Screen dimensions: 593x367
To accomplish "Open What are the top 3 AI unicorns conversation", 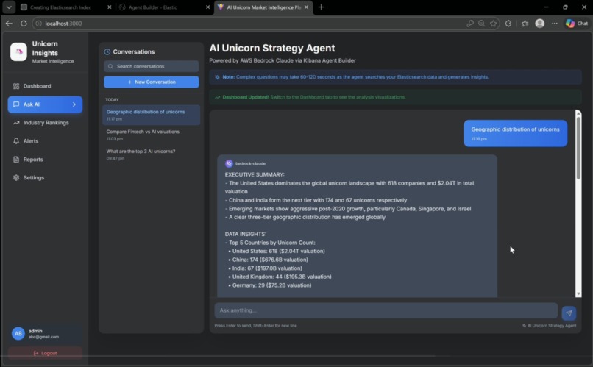I will tap(152, 154).
